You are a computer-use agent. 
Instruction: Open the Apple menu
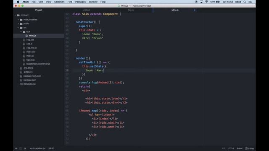[18, 2]
